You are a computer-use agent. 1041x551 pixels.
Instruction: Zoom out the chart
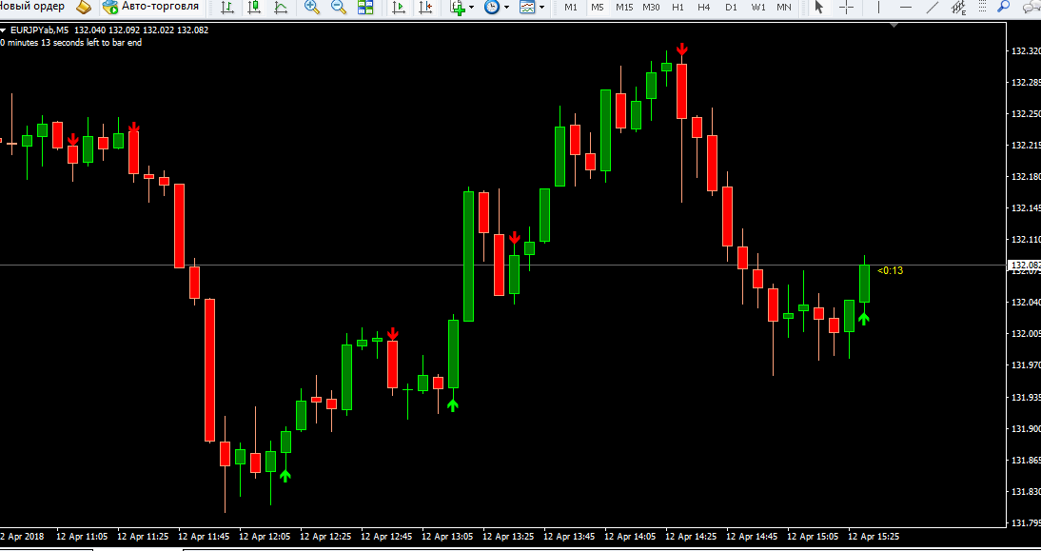[x=338, y=8]
